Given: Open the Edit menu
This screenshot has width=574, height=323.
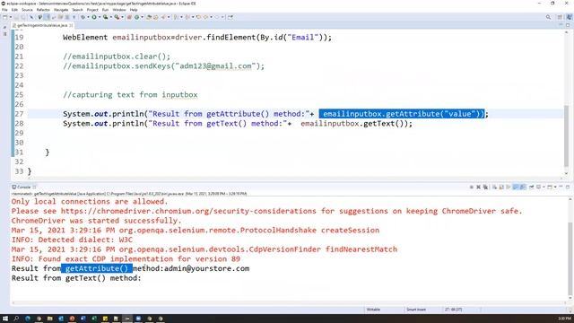Looking at the screenshot, I should point(14,10).
